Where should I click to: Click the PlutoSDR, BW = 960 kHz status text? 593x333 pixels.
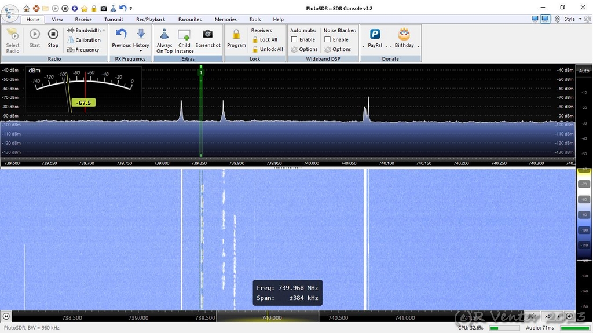(x=32, y=328)
